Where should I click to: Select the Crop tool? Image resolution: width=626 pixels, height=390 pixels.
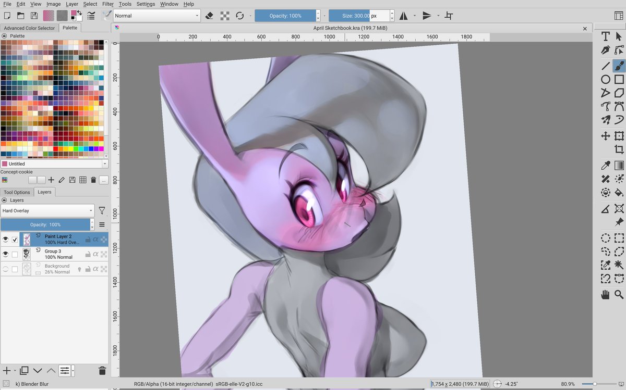[619, 149]
